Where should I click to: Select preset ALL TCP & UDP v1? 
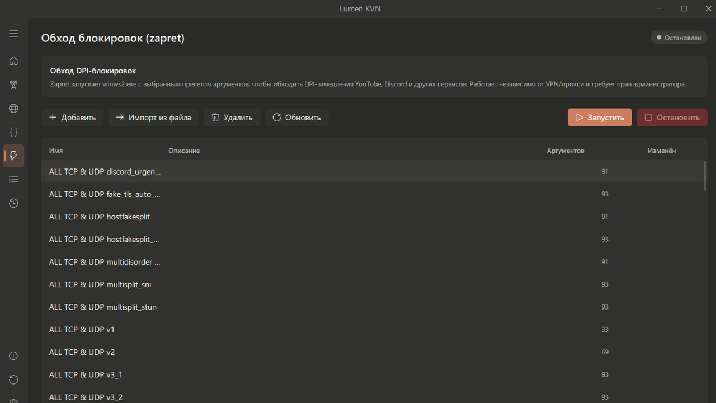click(373, 329)
